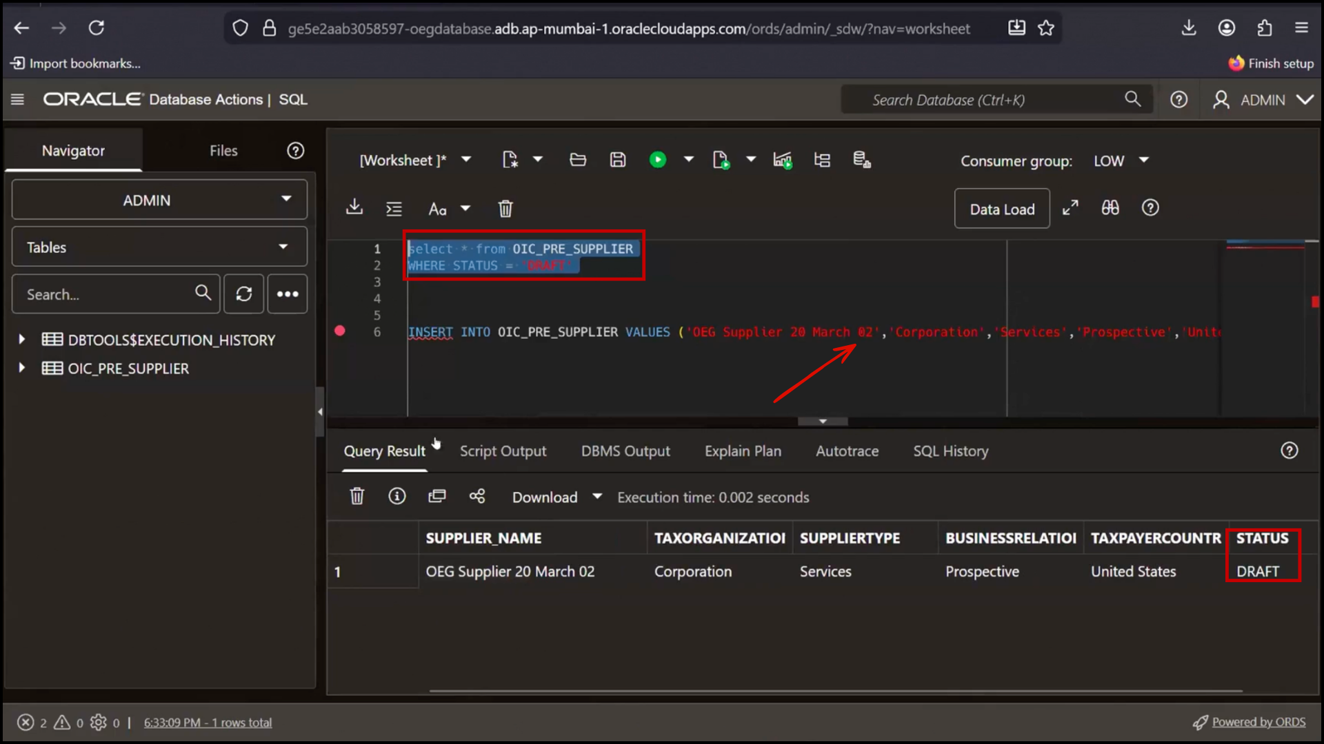Open the text case Aa dropdown arrow

465,209
